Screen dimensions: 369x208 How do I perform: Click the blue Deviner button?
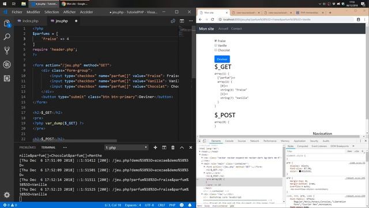point(222,59)
